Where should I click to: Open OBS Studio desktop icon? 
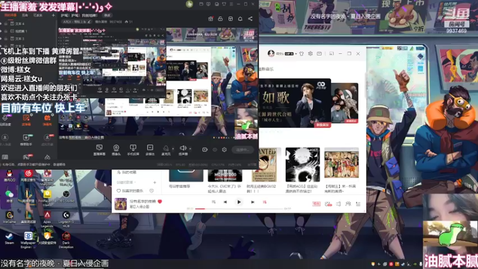[x=66, y=197]
